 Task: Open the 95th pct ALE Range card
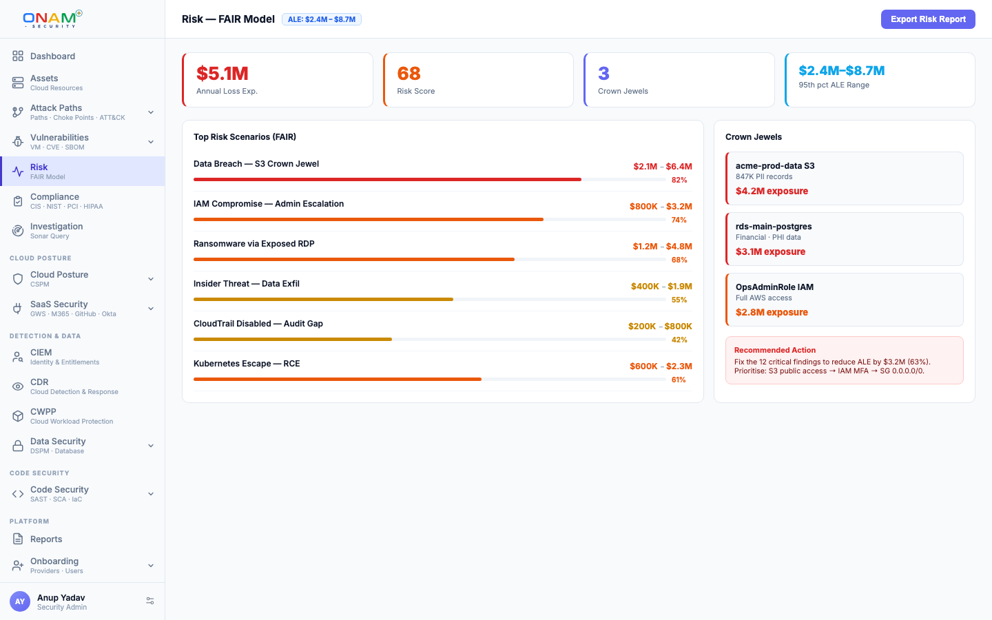click(x=880, y=80)
